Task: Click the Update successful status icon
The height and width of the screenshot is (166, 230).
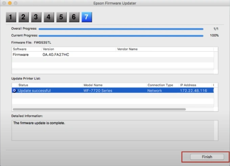Action: click(15, 91)
